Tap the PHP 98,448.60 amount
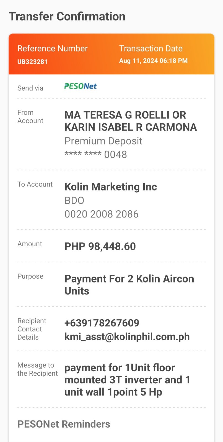The height and width of the screenshot is (442, 223). [100, 247]
